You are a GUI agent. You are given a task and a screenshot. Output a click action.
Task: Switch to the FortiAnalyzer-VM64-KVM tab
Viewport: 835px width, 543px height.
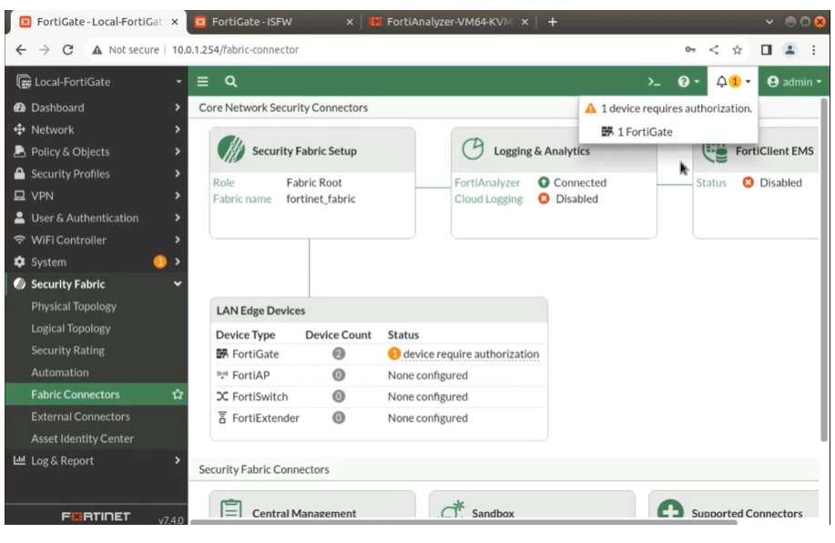pos(449,21)
